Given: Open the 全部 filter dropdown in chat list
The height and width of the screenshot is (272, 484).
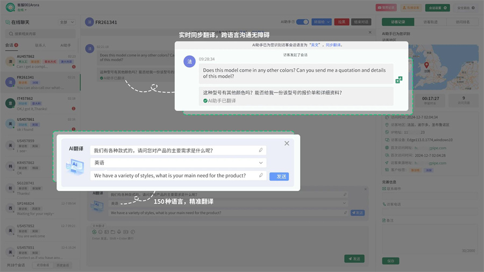Looking at the screenshot, I should pos(67,22).
